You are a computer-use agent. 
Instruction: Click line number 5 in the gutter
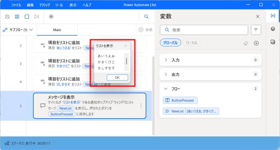click(21, 106)
